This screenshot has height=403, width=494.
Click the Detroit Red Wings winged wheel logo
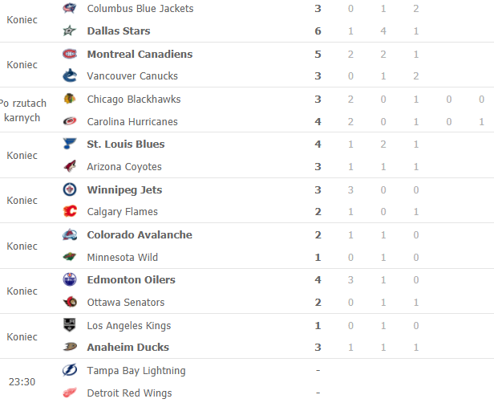70,393
